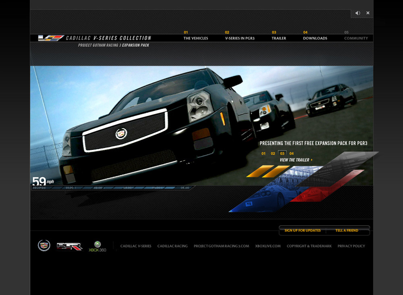Mute the site audio speaker icon
This screenshot has height=295, width=403.
357,13
